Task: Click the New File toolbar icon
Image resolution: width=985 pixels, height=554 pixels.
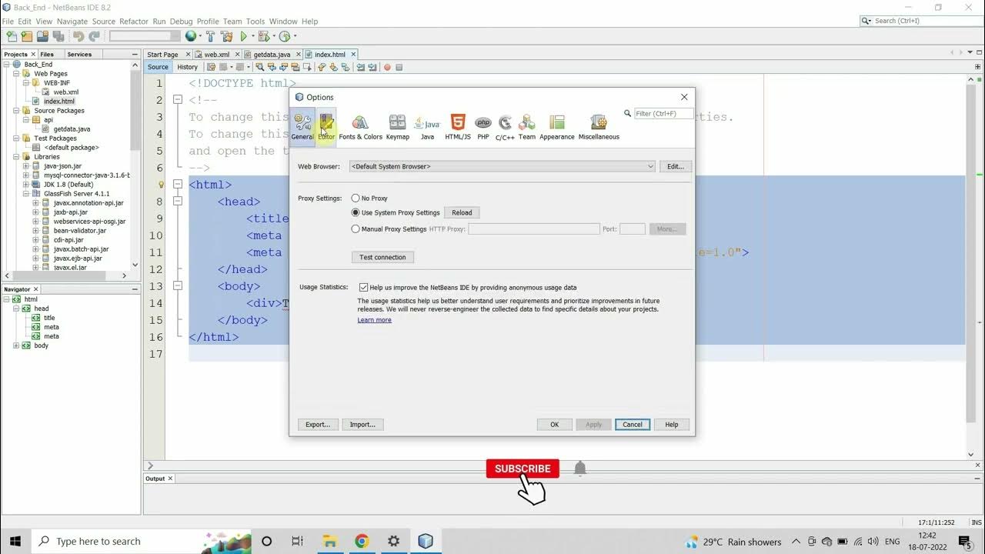Action: (11, 36)
